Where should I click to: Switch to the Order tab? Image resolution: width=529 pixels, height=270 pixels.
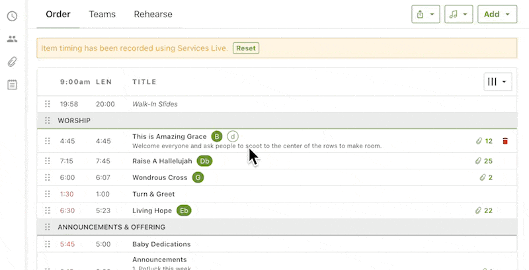click(58, 14)
